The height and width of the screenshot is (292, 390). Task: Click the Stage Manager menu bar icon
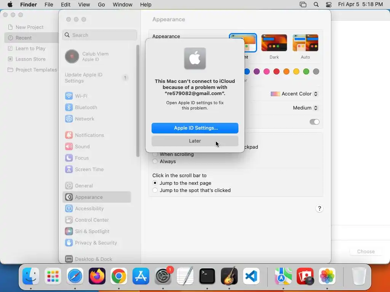pyautogui.click(x=303, y=5)
